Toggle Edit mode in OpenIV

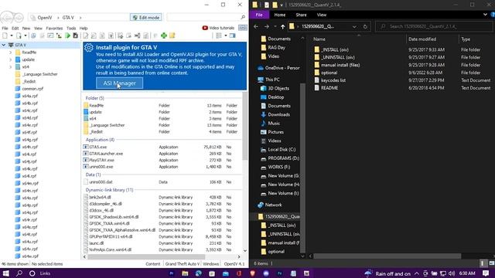click(146, 18)
